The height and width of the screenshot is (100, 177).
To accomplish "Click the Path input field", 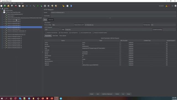I will point(108,30).
